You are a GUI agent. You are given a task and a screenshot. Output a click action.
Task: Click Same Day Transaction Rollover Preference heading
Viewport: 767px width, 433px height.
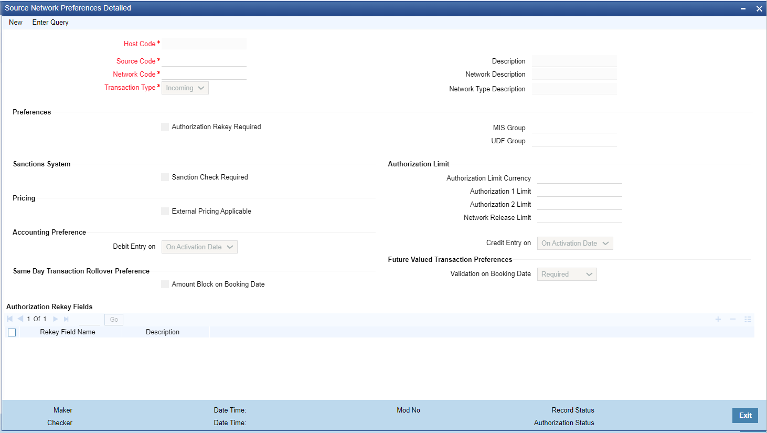pyautogui.click(x=81, y=271)
